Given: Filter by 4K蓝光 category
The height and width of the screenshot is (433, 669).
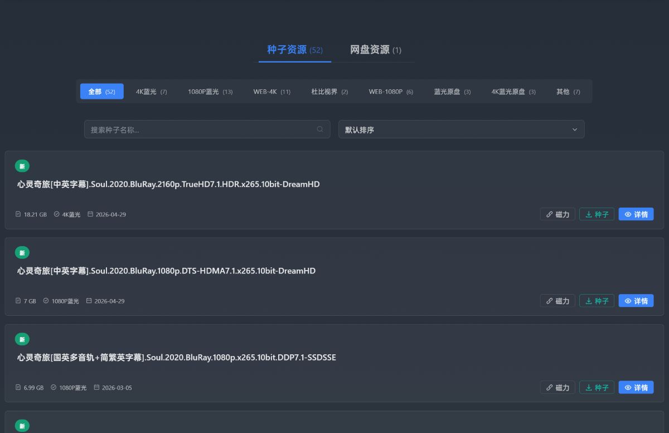Looking at the screenshot, I should [151, 92].
